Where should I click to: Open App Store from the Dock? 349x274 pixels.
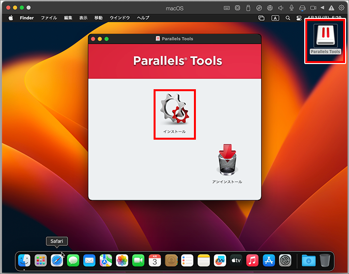click(x=269, y=260)
